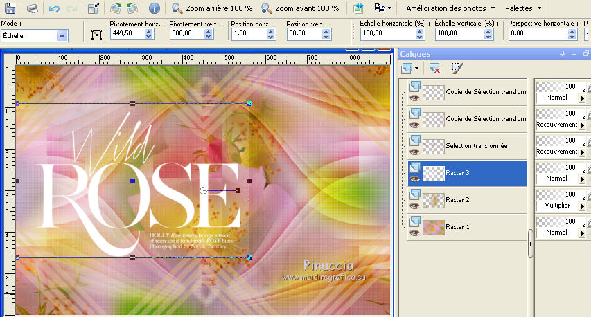591x317 pixels.
Task: Open the Palettes menu
Action: coord(523,8)
